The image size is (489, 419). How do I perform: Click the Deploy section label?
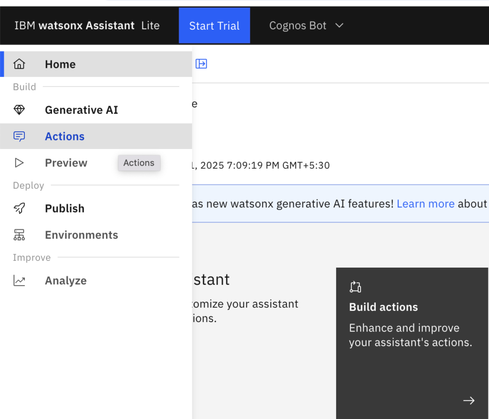(x=28, y=185)
